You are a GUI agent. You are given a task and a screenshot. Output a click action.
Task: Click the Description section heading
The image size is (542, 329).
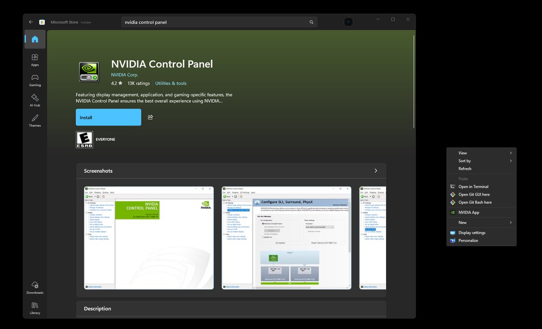click(x=98, y=309)
